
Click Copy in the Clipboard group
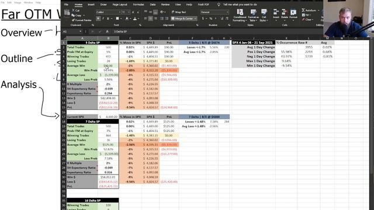click(x=77, y=16)
